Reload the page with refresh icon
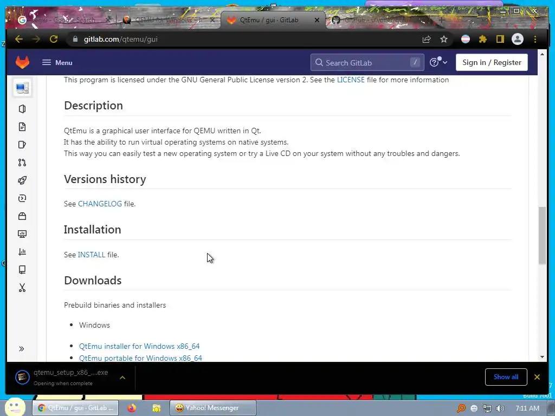 coord(54,39)
